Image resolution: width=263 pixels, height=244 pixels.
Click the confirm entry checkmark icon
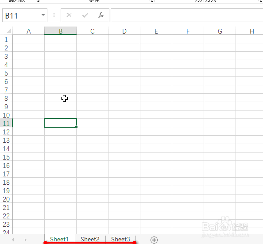85,15
